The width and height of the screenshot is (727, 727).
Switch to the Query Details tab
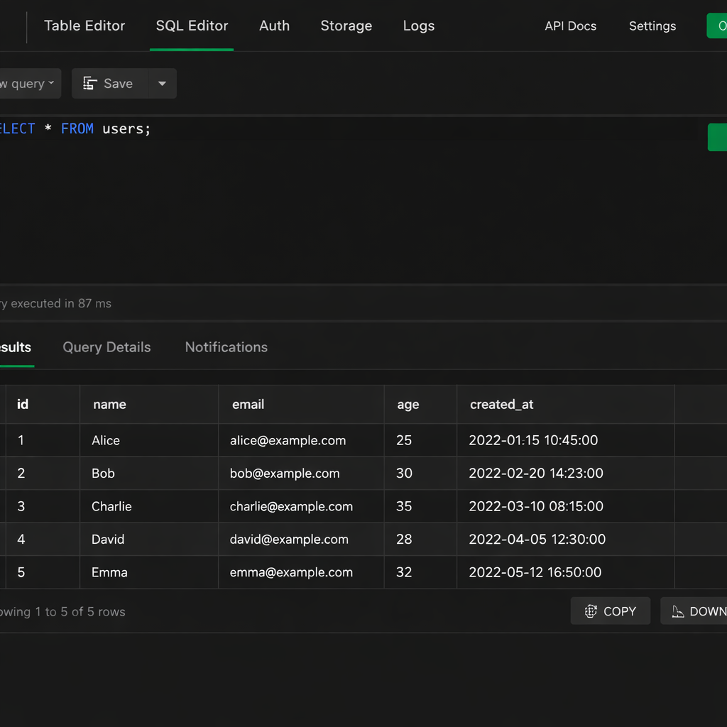(106, 347)
